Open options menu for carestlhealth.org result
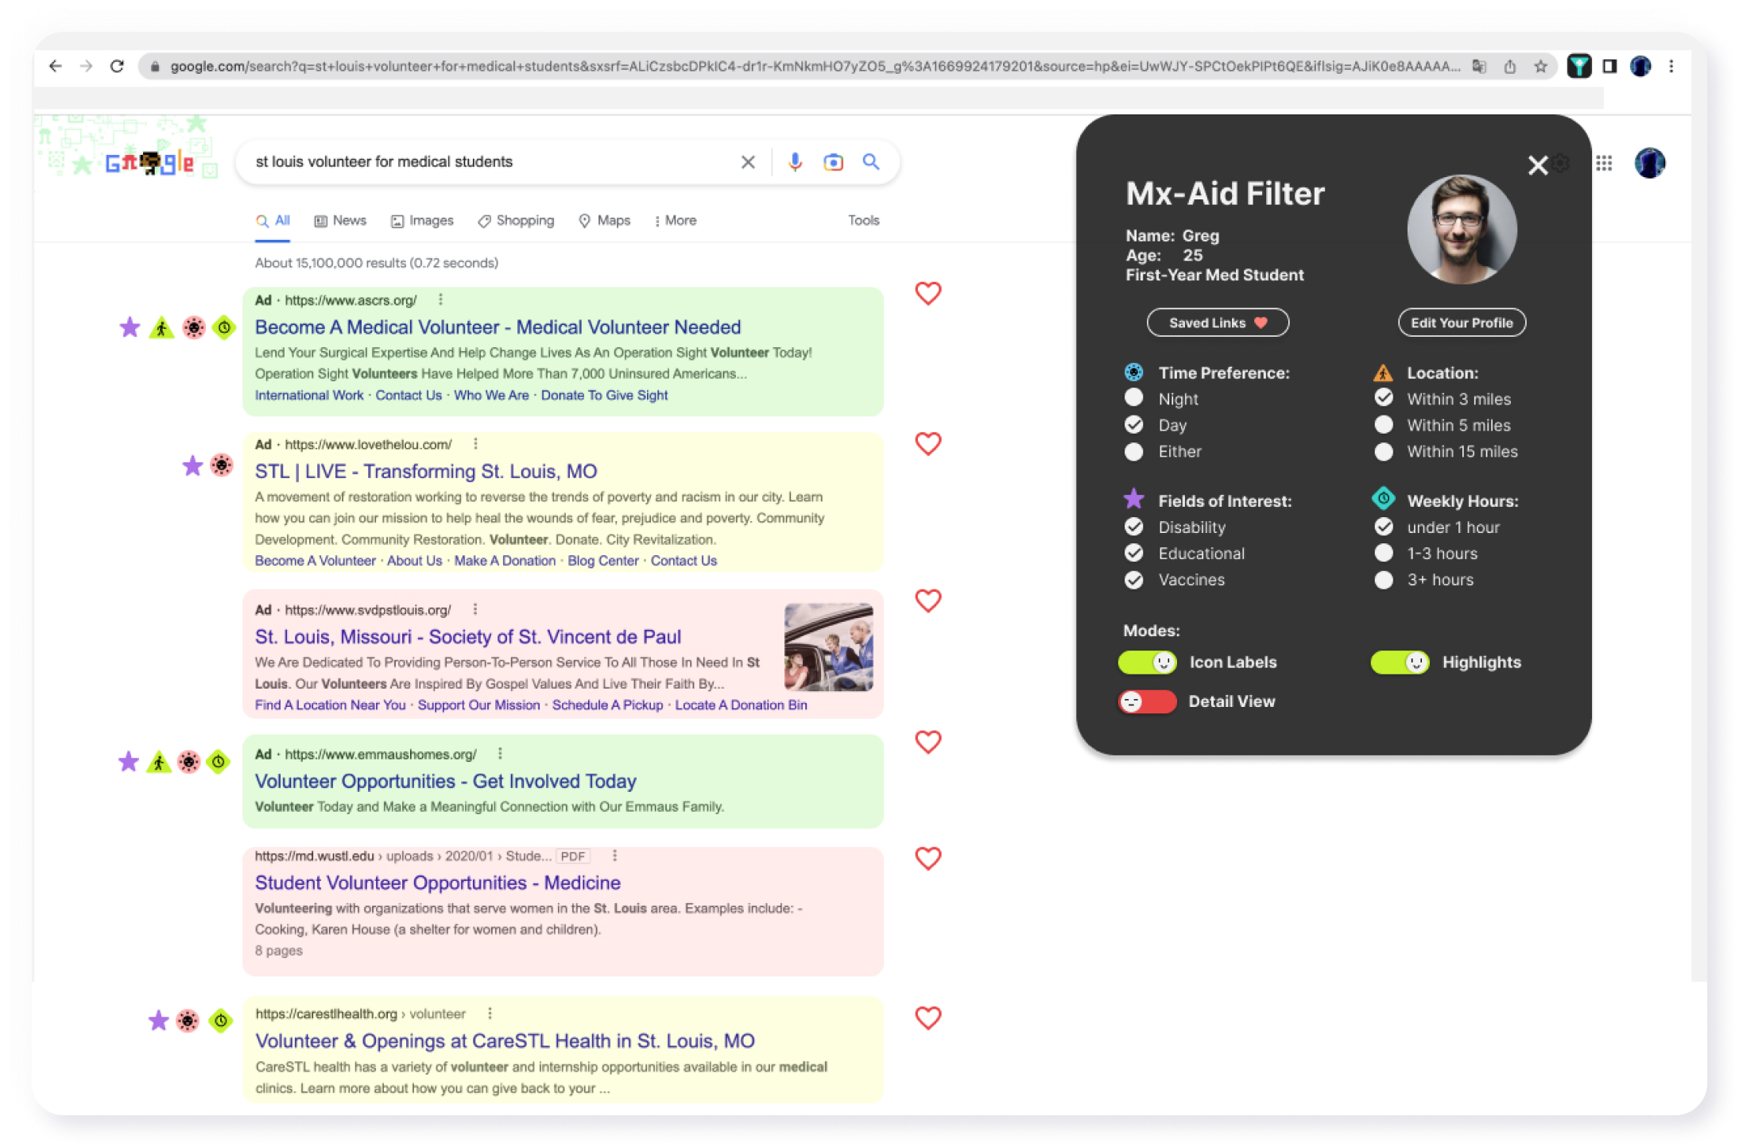Image resolution: width=1739 pixels, height=1147 pixels. pyautogui.click(x=490, y=1014)
